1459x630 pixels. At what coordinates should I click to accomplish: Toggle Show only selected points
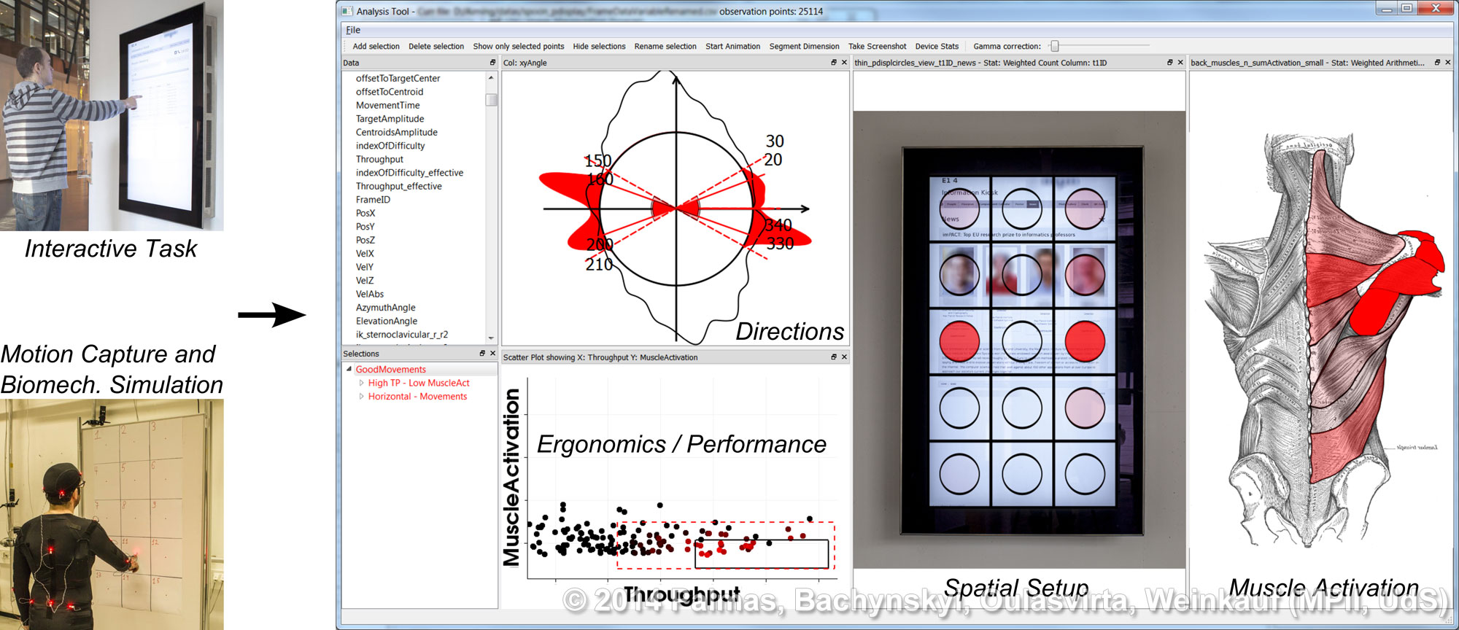click(x=518, y=46)
